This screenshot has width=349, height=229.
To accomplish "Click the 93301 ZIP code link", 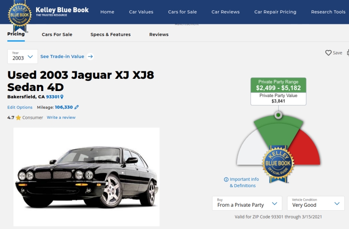I will pos(52,97).
